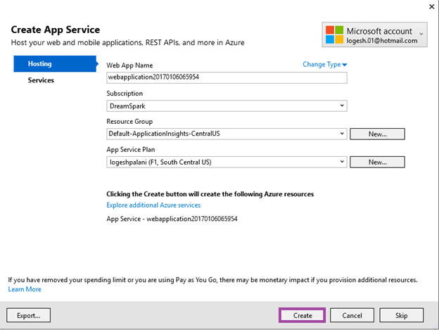Click New button beside Resource Group
This screenshot has width=439, height=330.
click(x=377, y=134)
